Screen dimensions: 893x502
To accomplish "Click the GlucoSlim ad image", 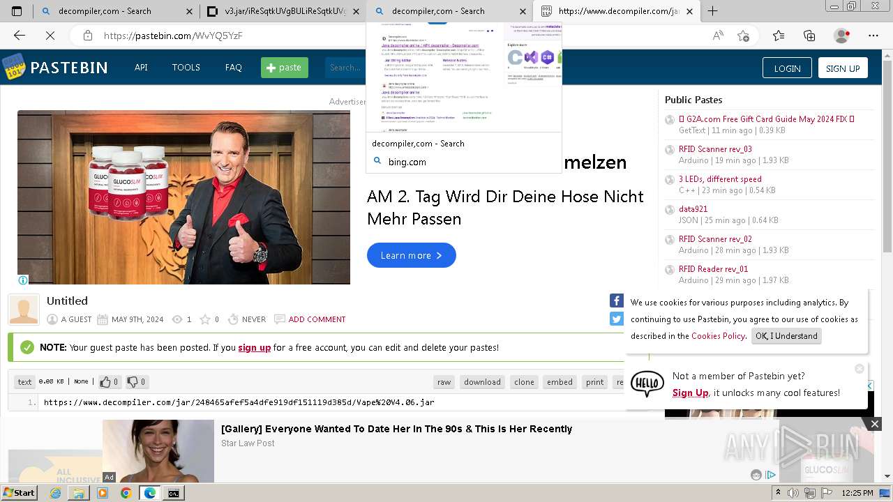I will [184, 197].
